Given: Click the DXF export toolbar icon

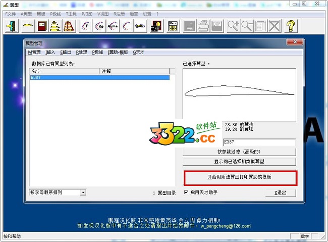Looking at the screenshot, I should [x=217, y=26].
